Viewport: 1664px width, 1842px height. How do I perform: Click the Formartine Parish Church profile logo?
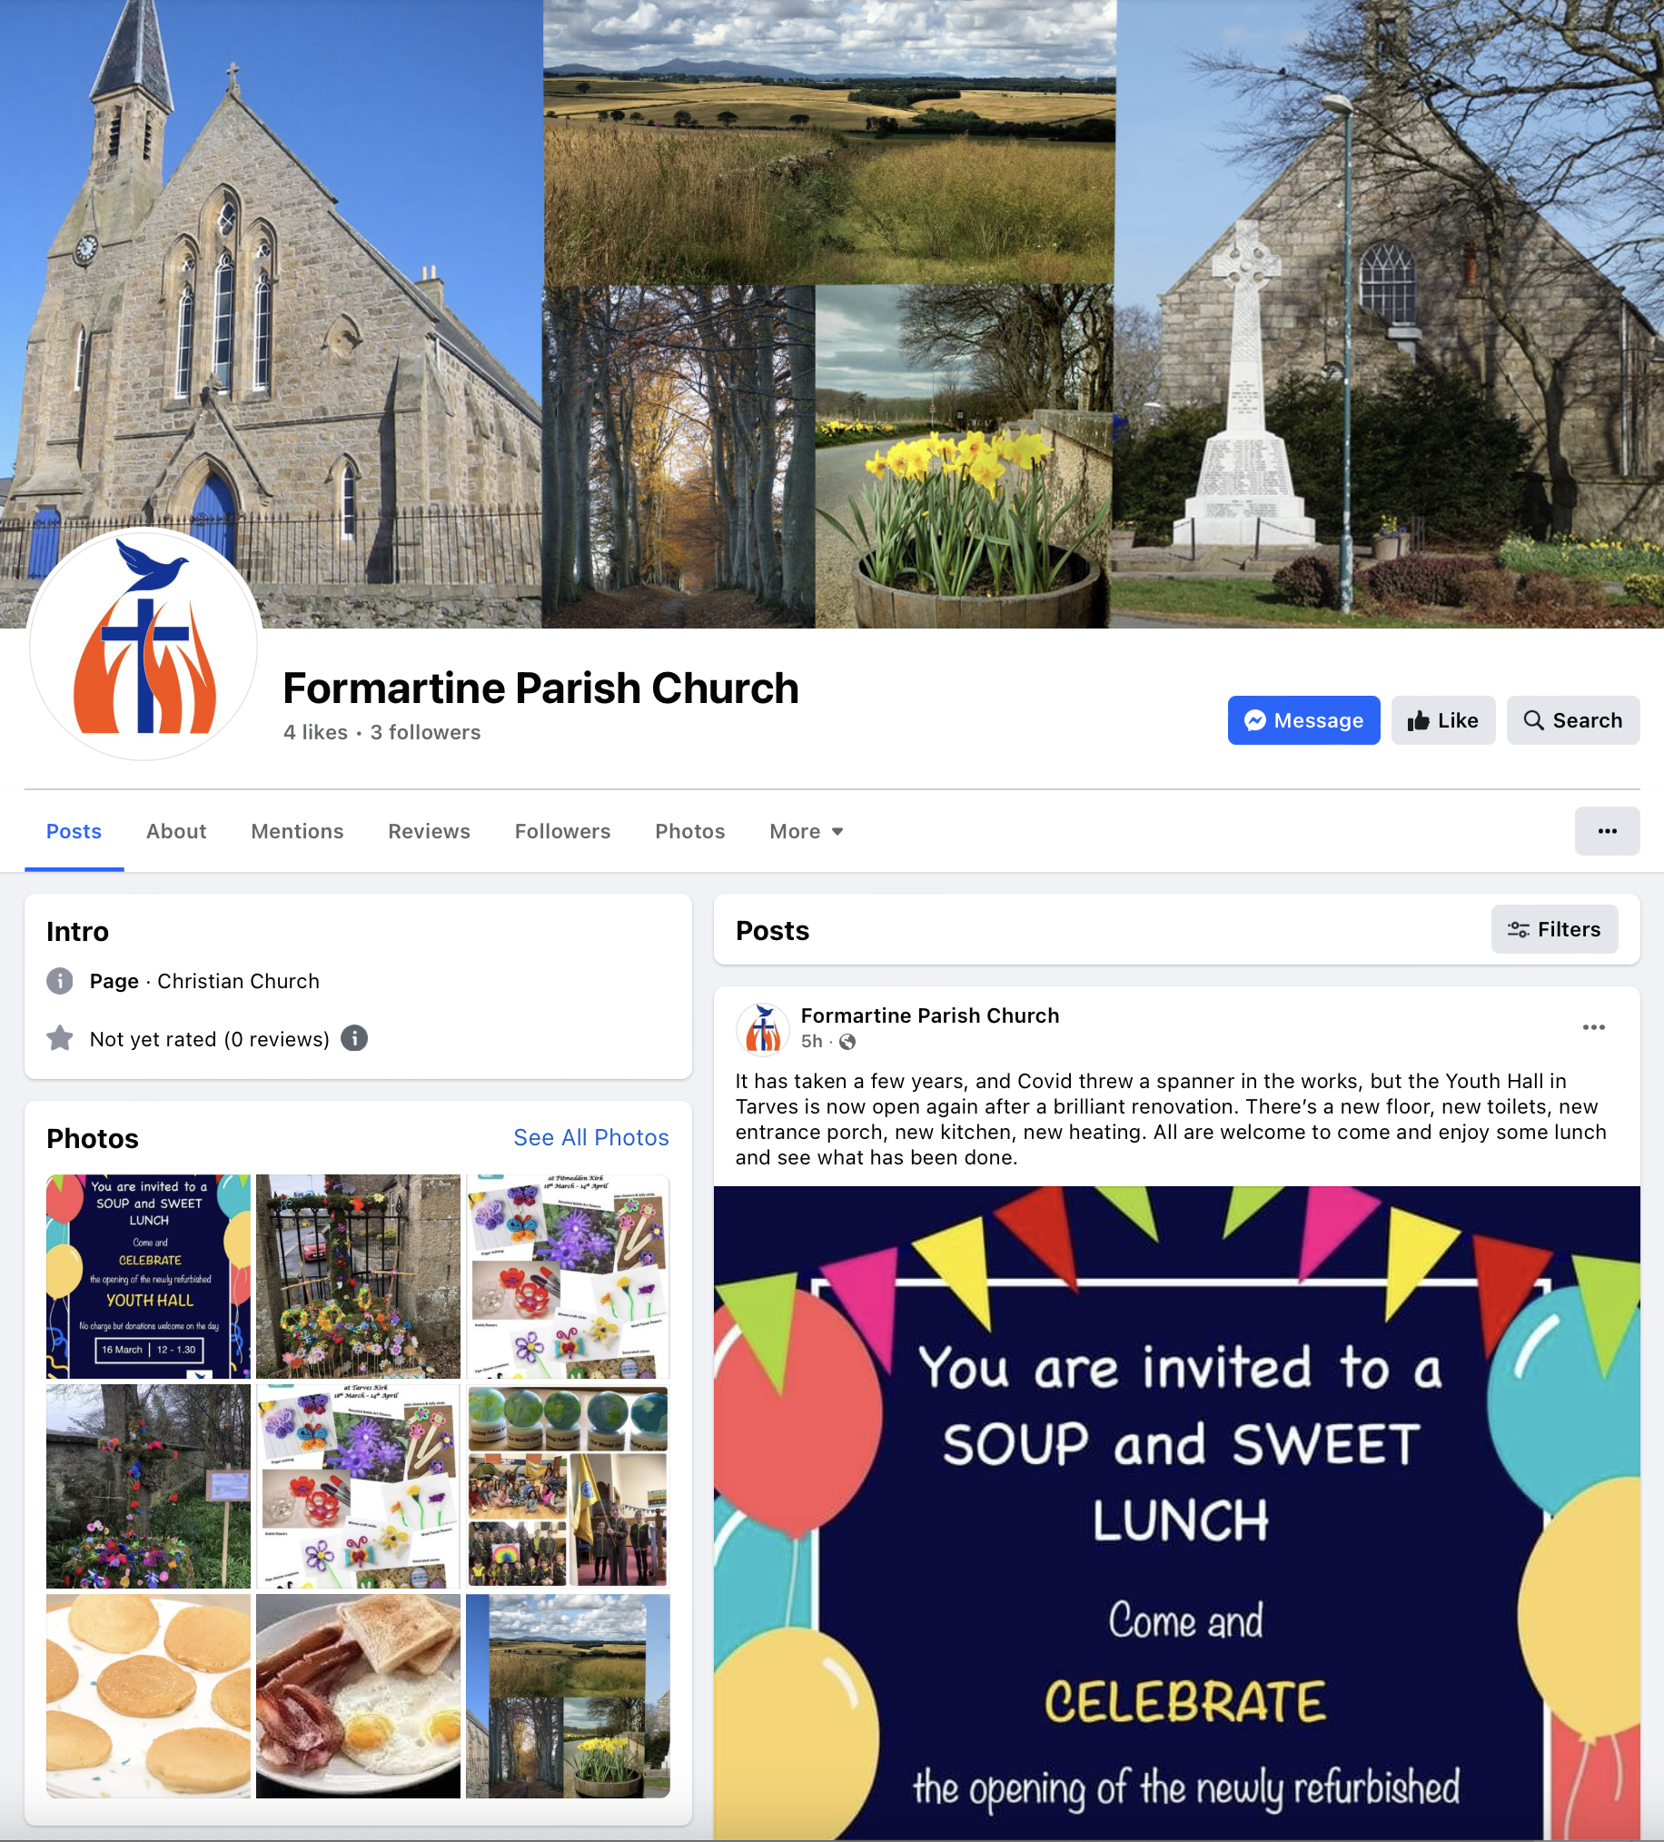tap(144, 644)
